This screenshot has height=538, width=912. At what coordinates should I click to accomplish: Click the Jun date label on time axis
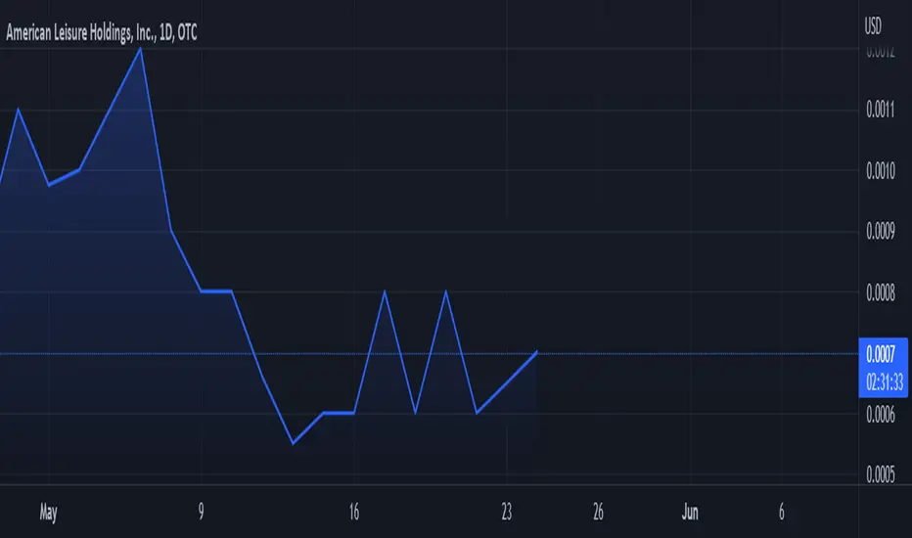coord(690,512)
